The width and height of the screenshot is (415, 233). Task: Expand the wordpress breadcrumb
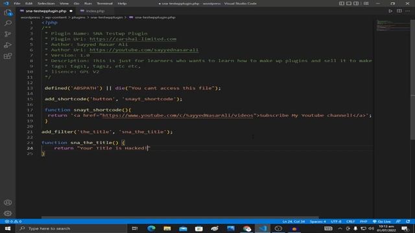(30, 17)
